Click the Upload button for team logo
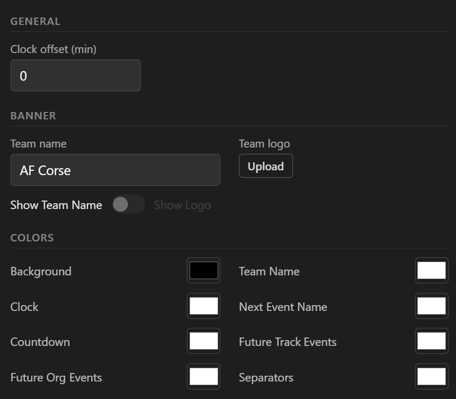The height and width of the screenshot is (399, 456). pos(265,166)
